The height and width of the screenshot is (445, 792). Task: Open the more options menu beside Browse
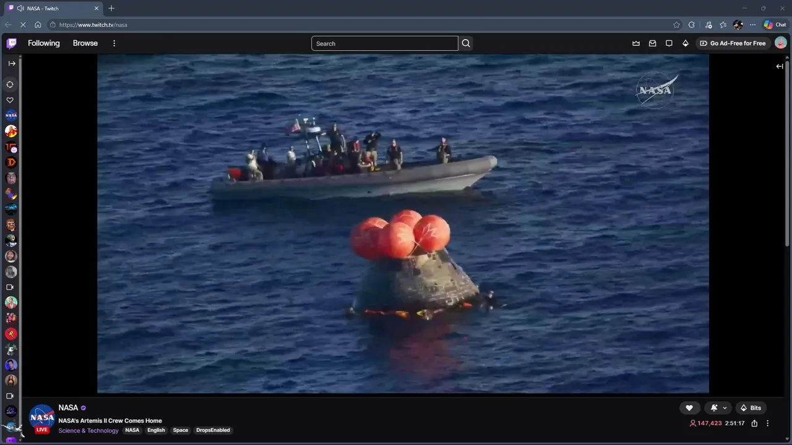point(114,43)
